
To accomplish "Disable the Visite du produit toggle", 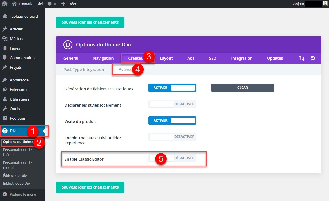I will pyautogui.click(x=172, y=120).
